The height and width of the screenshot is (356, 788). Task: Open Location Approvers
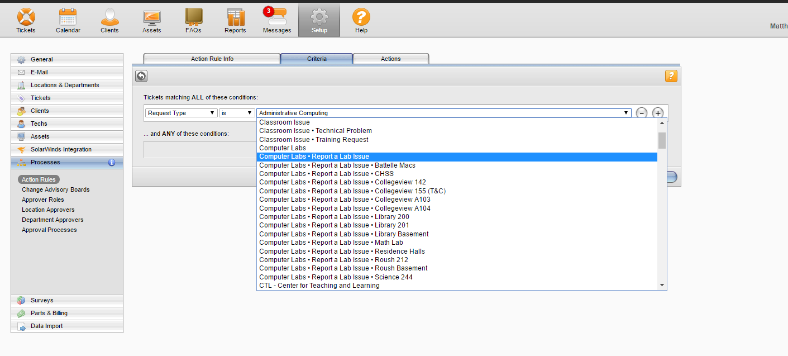[x=48, y=210]
